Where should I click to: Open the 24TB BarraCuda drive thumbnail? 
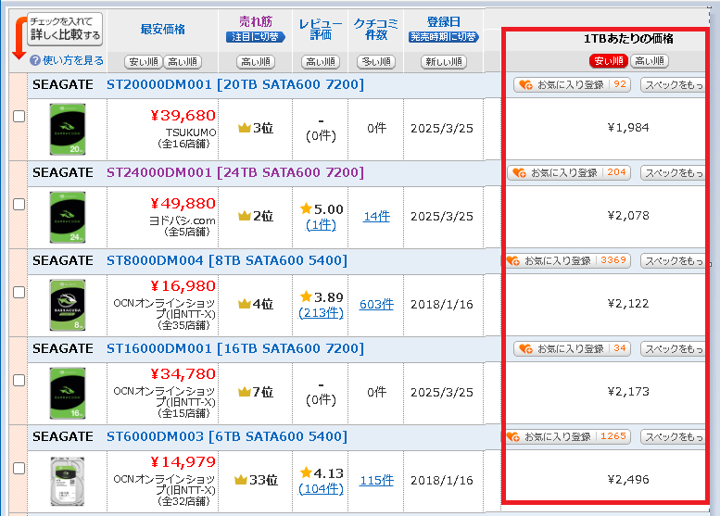68,217
